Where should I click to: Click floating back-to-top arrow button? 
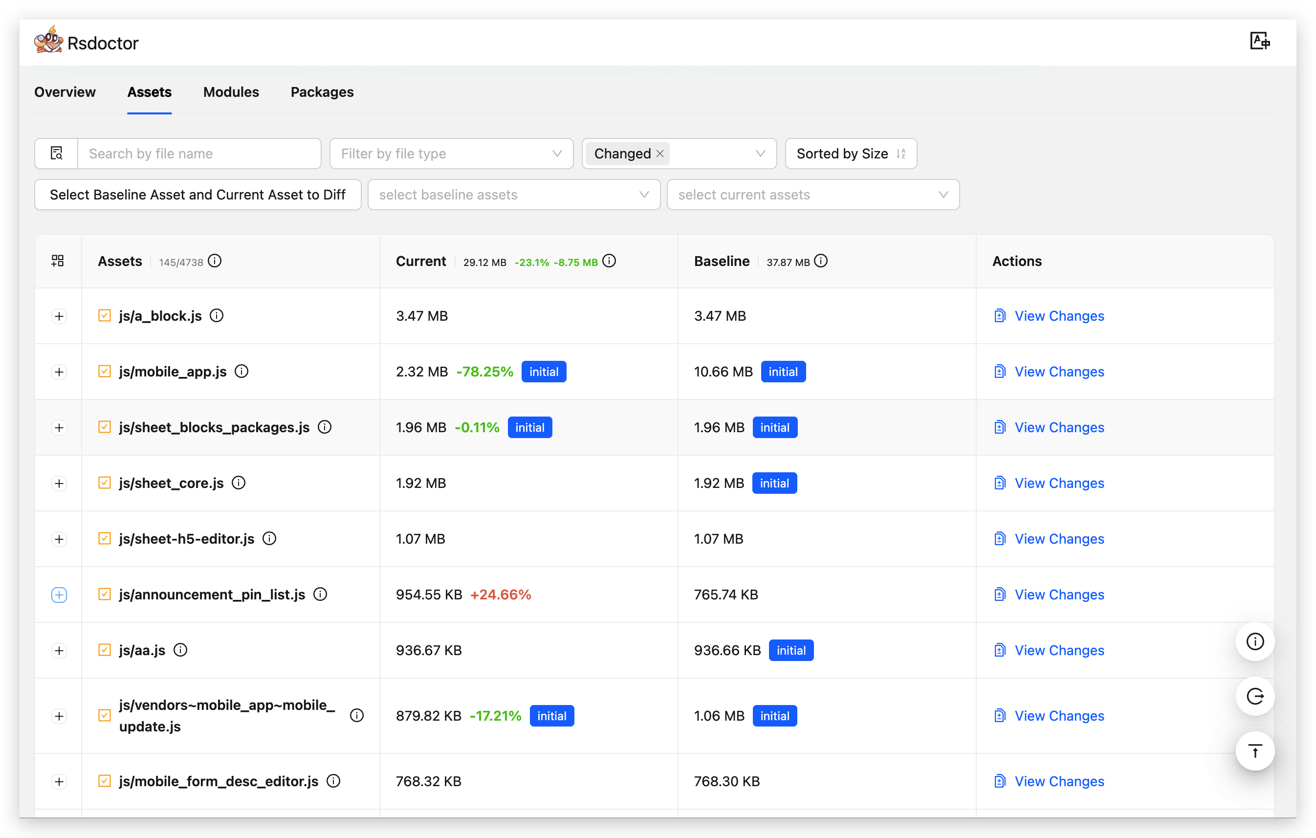1255,751
